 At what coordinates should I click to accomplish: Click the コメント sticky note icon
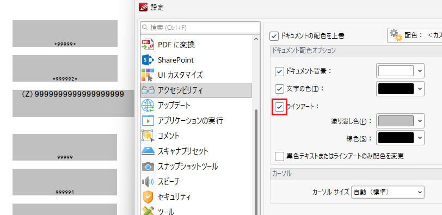pos(148,136)
